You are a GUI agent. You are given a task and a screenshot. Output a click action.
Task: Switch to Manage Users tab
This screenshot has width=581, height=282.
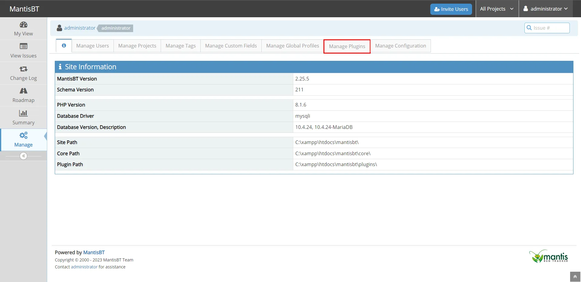click(x=92, y=46)
